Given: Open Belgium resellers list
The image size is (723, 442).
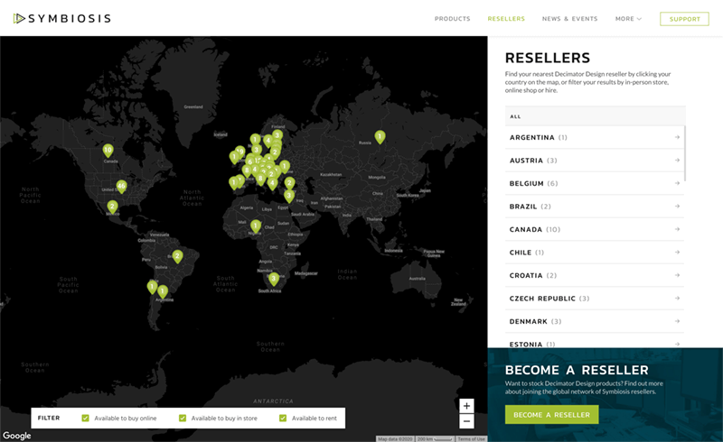Looking at the screenshot, I should (x=595, y=183).
